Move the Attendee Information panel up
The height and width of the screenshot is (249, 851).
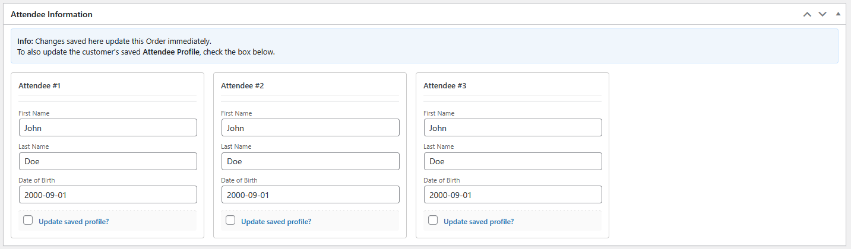(806, 14)
